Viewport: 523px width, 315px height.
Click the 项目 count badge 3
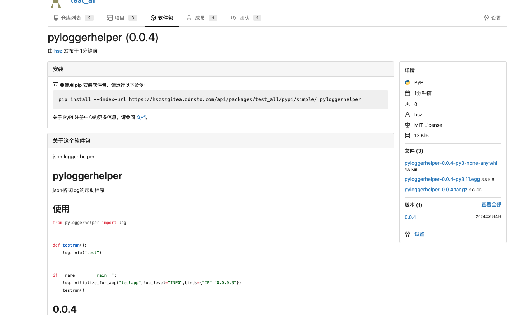point(133,18)
